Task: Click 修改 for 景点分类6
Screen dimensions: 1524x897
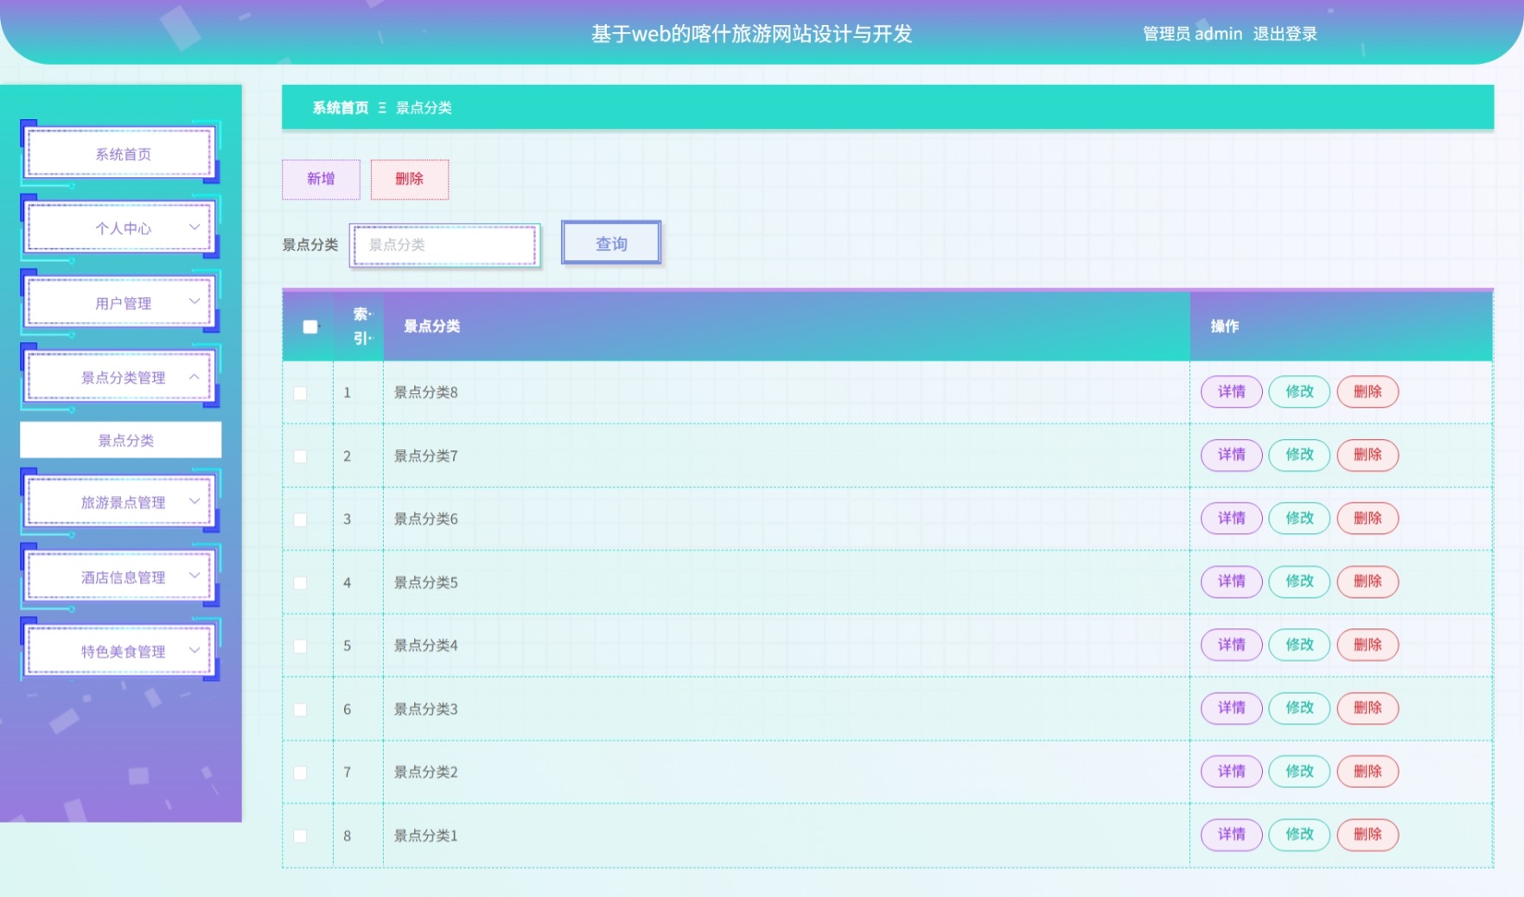Action: (1299, 518)
